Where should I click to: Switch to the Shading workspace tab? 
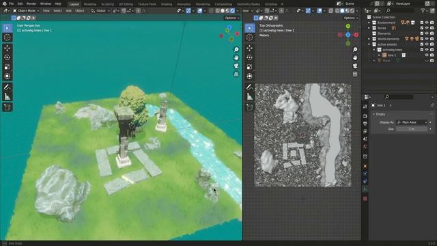[x=167, y=4]
